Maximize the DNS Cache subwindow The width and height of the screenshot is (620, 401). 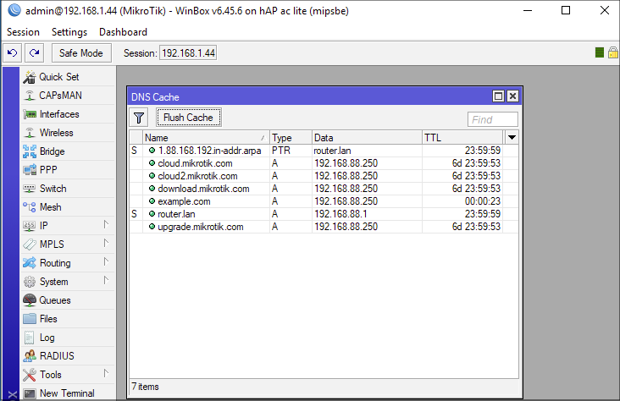499,96
